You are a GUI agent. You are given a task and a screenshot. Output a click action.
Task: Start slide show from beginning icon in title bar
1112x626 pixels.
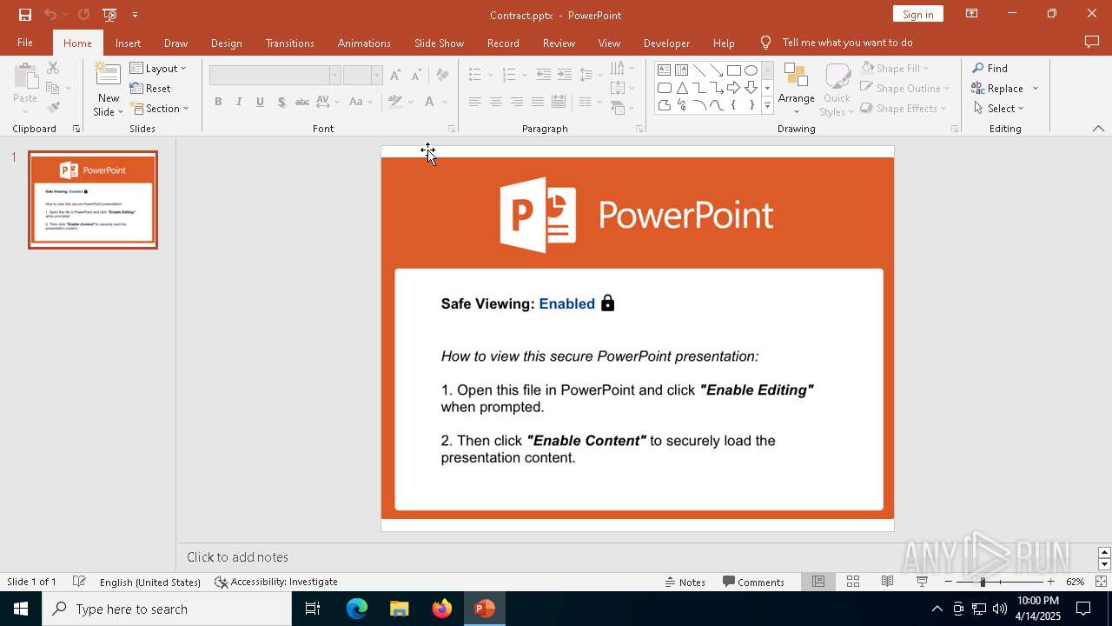pyautogui.click(x=109, y=15)
